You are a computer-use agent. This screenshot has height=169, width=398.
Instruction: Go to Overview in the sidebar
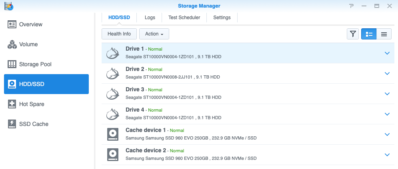[x=46, y=25]
